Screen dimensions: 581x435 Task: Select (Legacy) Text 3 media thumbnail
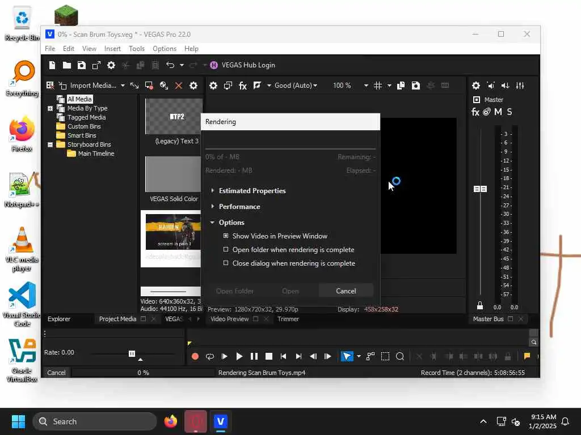tap(174, 116)
